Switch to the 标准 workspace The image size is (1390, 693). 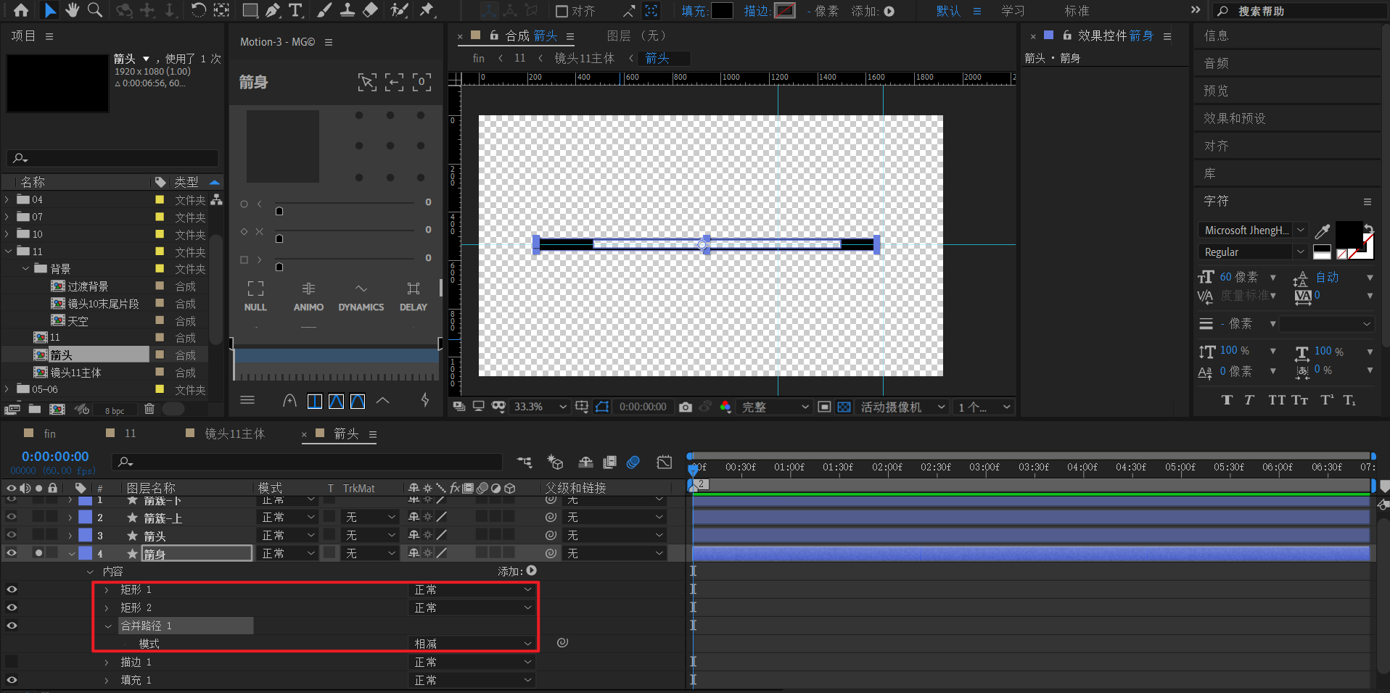1077,11
